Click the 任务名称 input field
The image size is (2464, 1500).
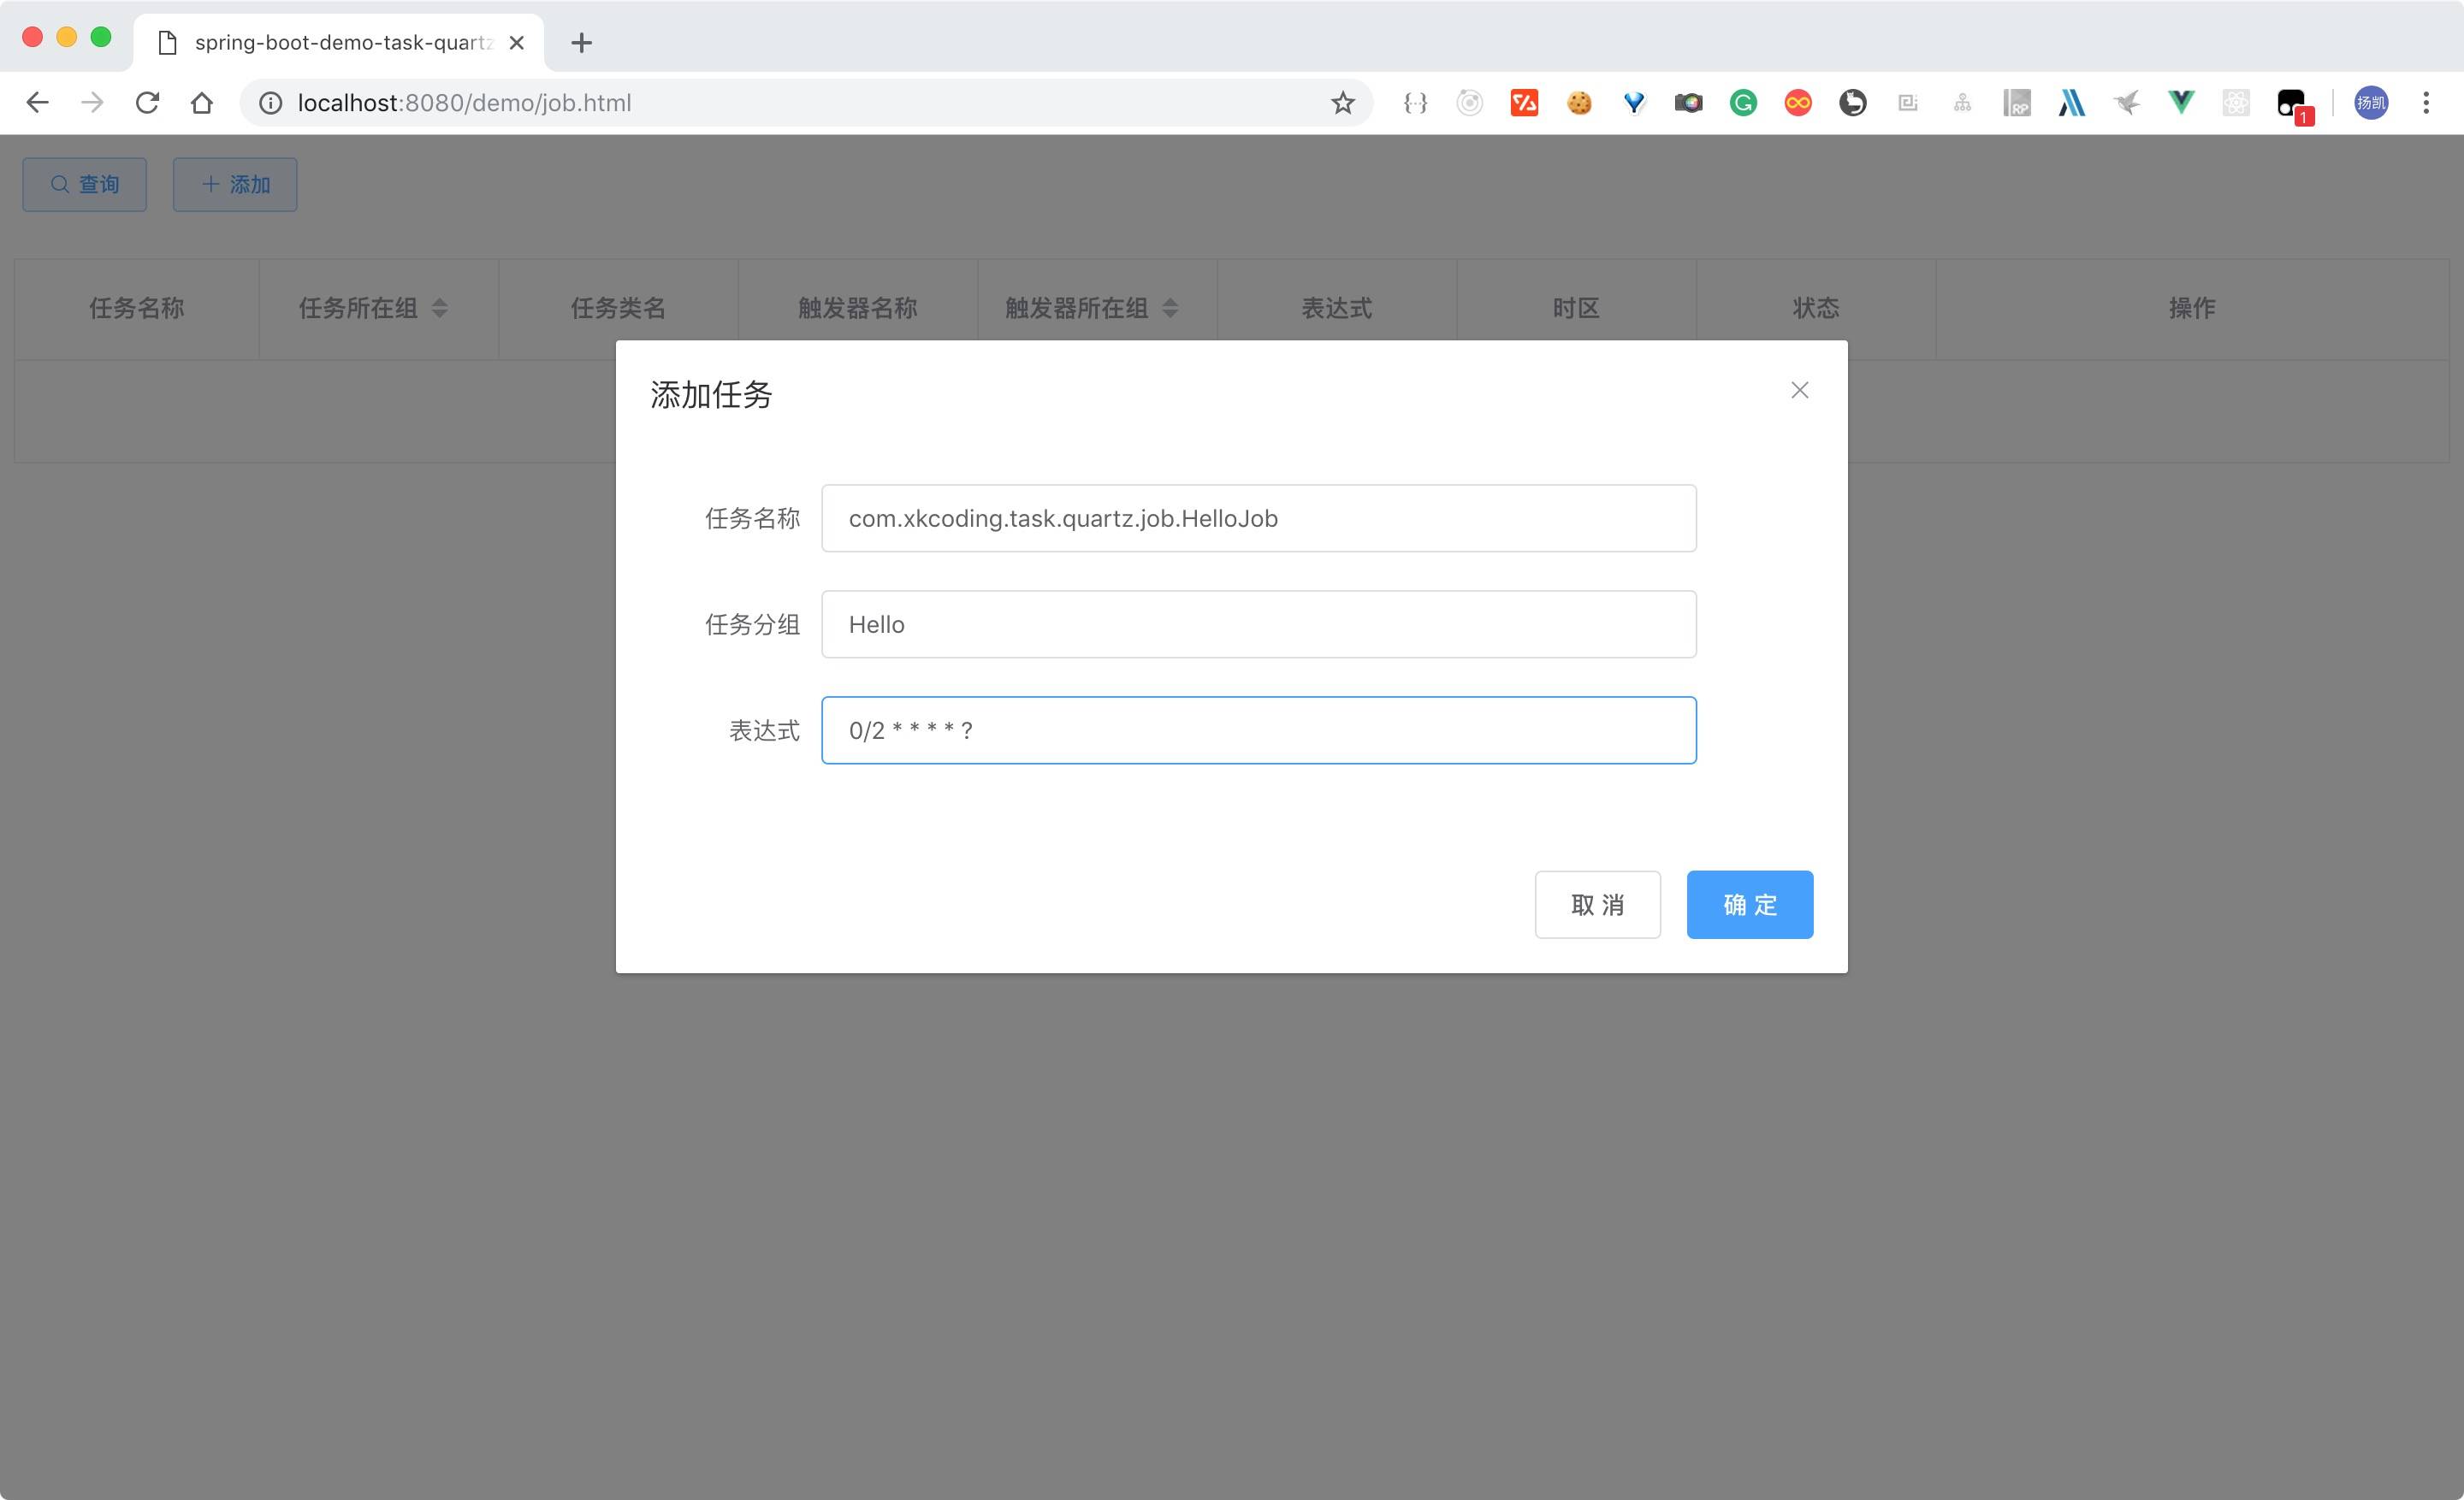click(1258, 518)
